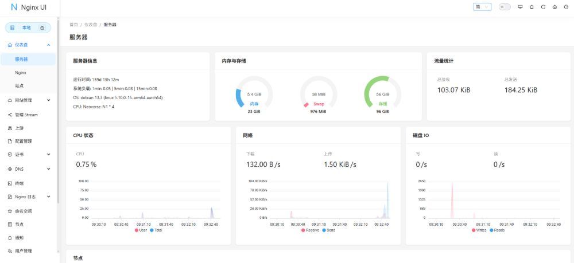Click the 本地 node selector button
574x263 pixels.
coord(28,28)
